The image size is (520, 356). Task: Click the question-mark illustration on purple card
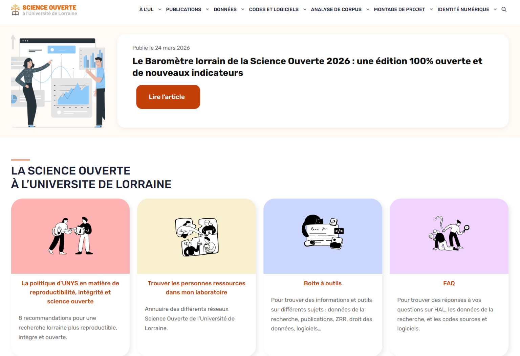(449, 234)
